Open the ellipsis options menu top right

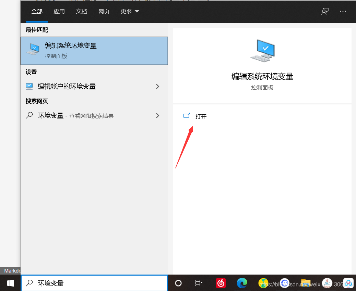343,11
